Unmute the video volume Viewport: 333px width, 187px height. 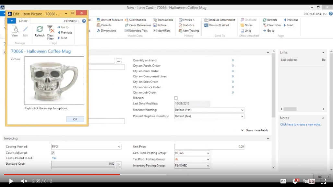coord(24,181)
